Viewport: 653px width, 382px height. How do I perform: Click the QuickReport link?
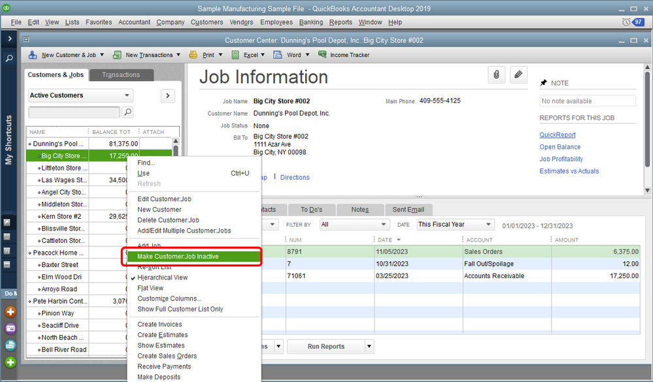click(x=557, y=135)
